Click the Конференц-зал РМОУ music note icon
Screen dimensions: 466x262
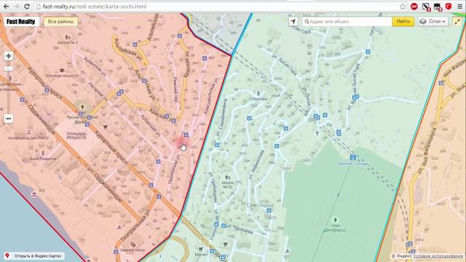tap(28, 132)
